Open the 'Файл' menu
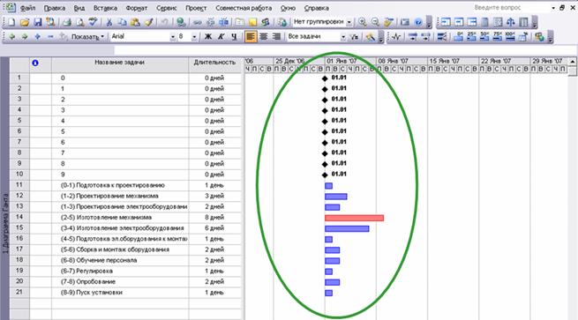The width and height of the screenshot is (578, 320). point(28,8)
